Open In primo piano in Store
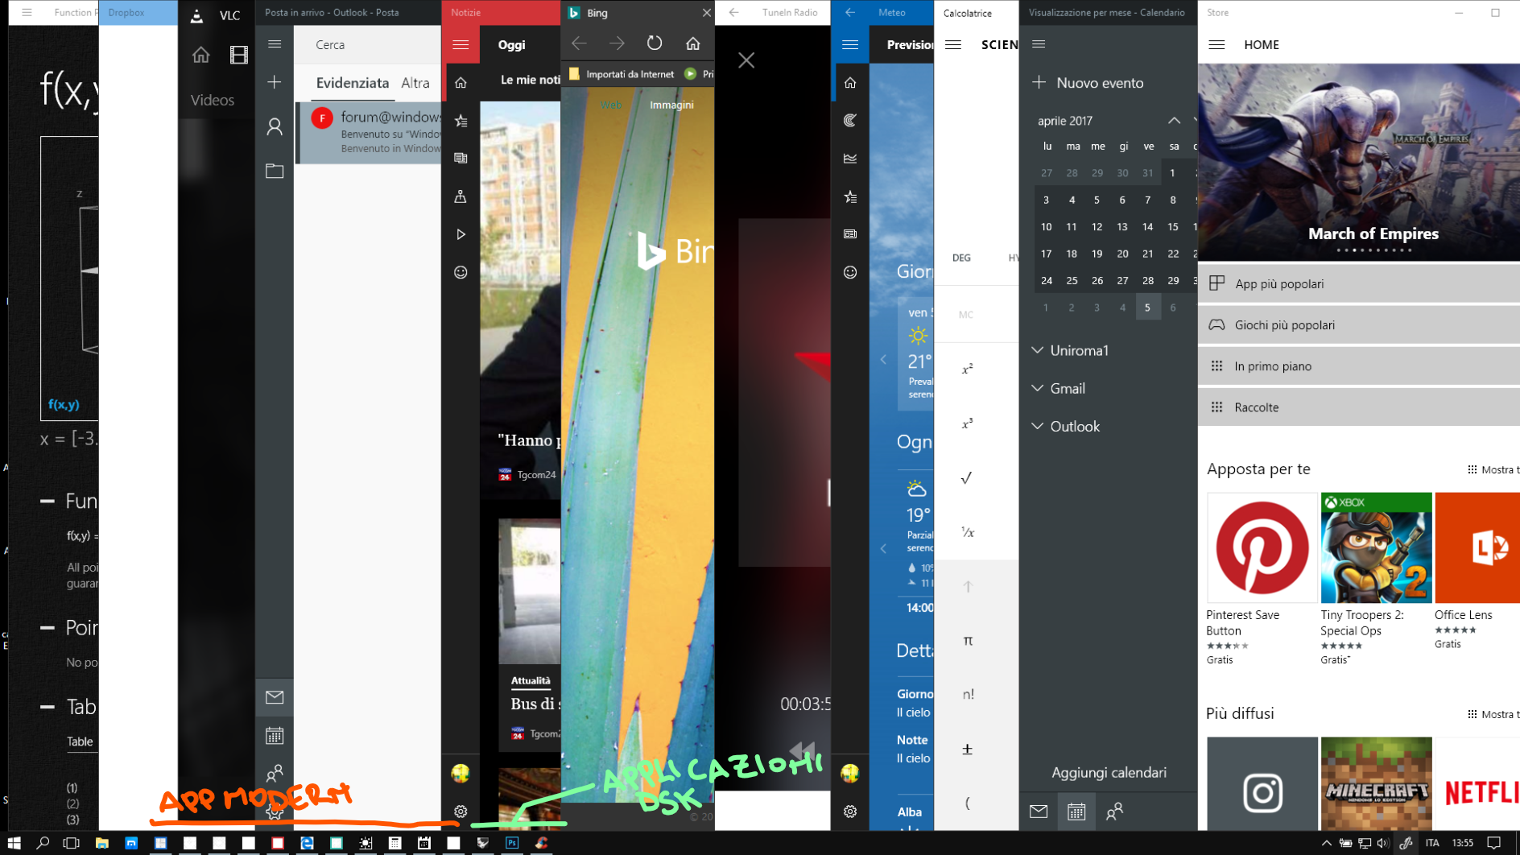 coord(1359,366)
